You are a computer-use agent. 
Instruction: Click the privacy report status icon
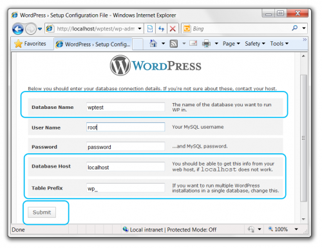(251, 229)
